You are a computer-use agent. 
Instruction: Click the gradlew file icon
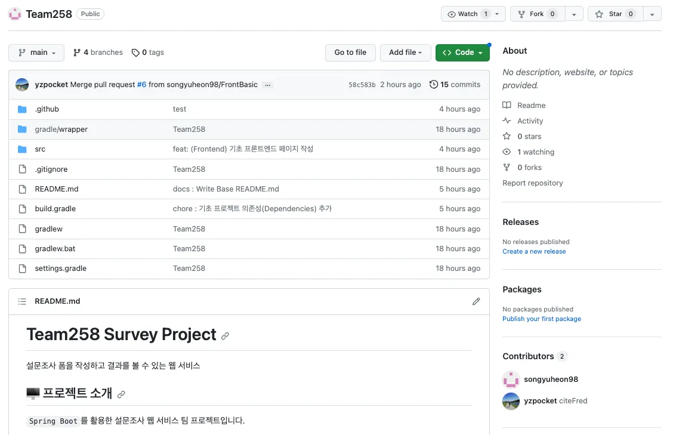point(22,229)
